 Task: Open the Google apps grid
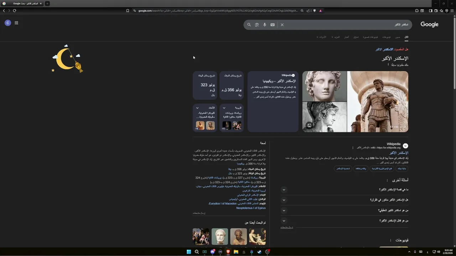(16, 23)
